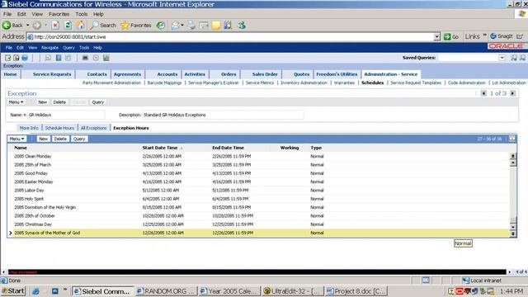Switch to the More Info view tab

click(29, 128)
